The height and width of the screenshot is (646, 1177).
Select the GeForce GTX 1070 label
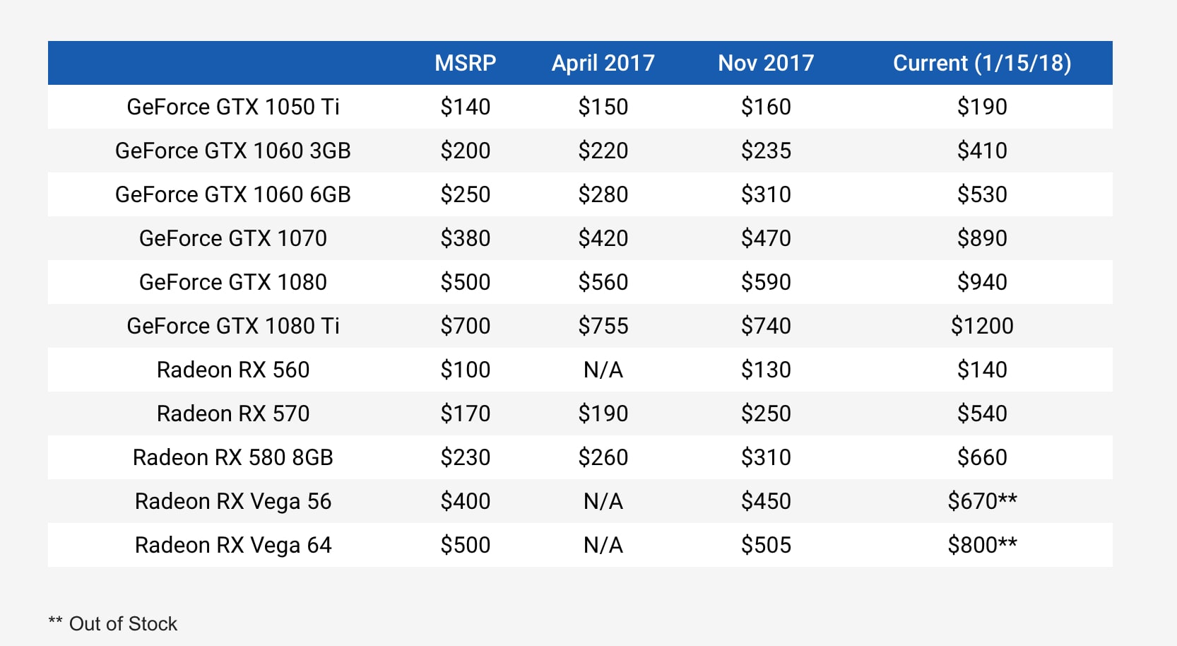(x=233, y=238)
